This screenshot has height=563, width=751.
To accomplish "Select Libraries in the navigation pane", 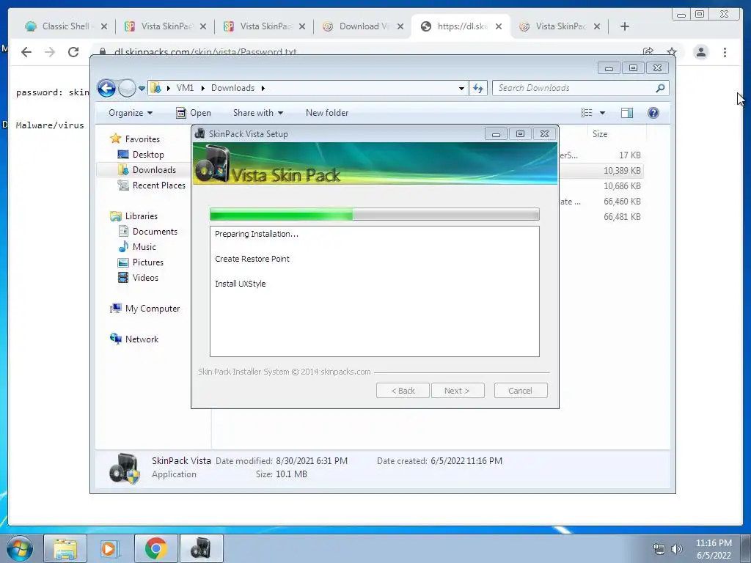I will coord(133,216).
